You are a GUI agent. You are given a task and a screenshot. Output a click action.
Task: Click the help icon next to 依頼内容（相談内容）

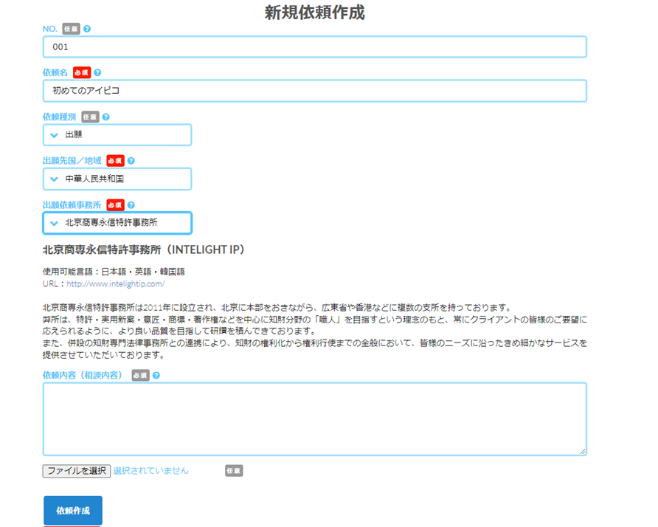pyautogui.click(x=156, y=376)
